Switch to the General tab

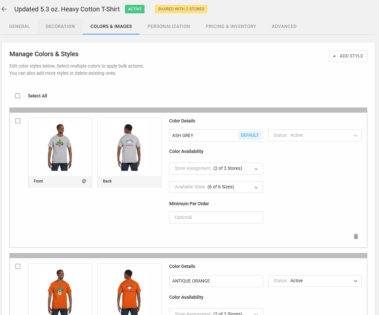tap(19, 26)
